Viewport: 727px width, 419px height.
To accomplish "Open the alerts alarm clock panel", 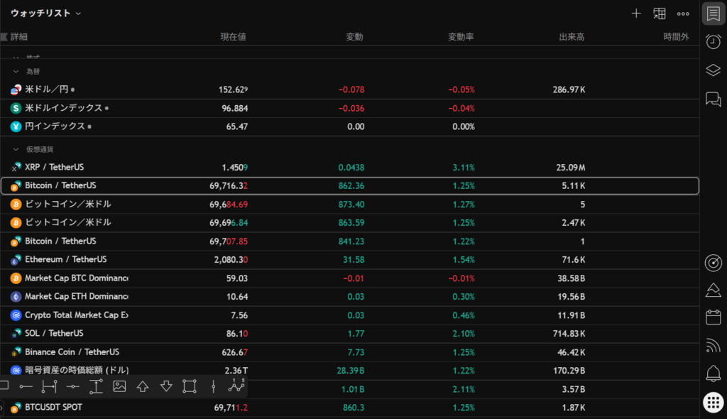I will [714, 42].
